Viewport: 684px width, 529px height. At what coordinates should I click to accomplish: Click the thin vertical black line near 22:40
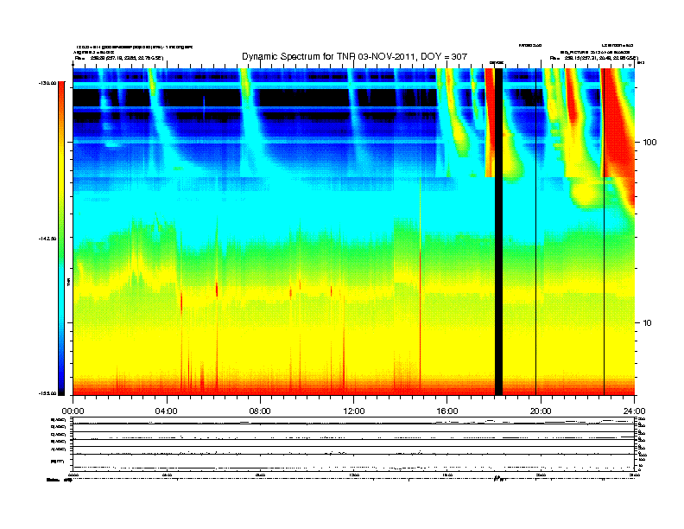pyautogui.click(x=605, y=232)
